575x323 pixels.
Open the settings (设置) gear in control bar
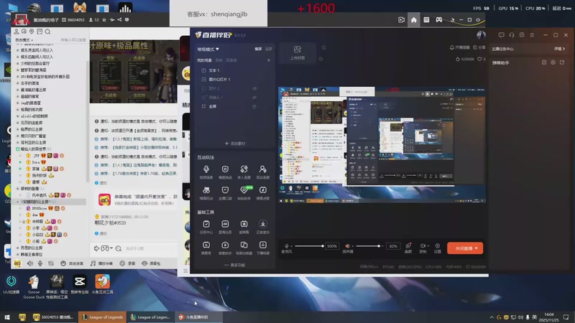pos(437,245)
